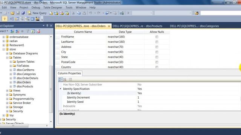Select dbo.OrderDetails in the tree

(27, 78)
